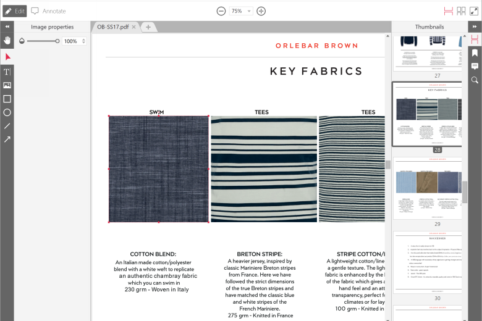
Task: Click the SWIM label above denim image
Action: pos(156,112)
